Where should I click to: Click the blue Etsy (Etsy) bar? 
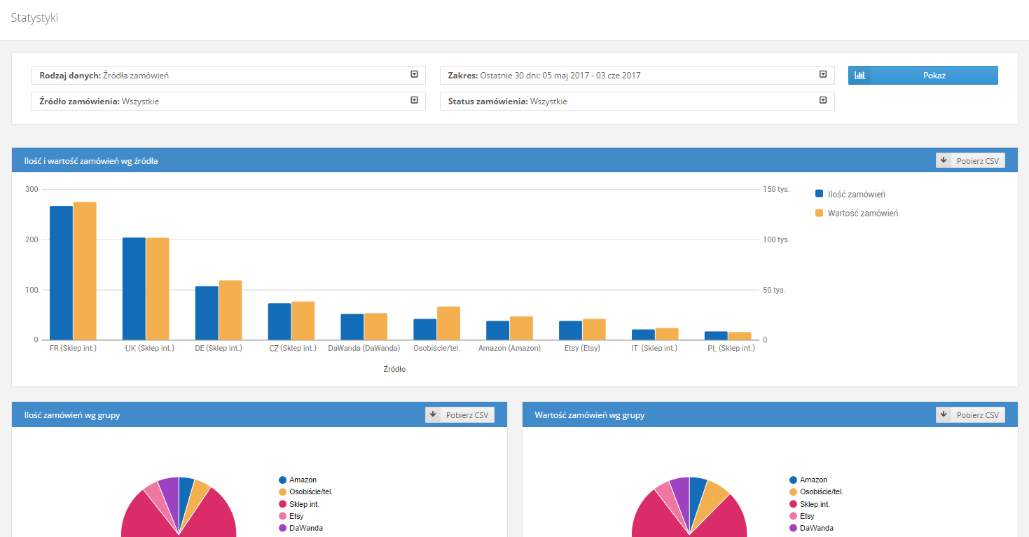570,330
